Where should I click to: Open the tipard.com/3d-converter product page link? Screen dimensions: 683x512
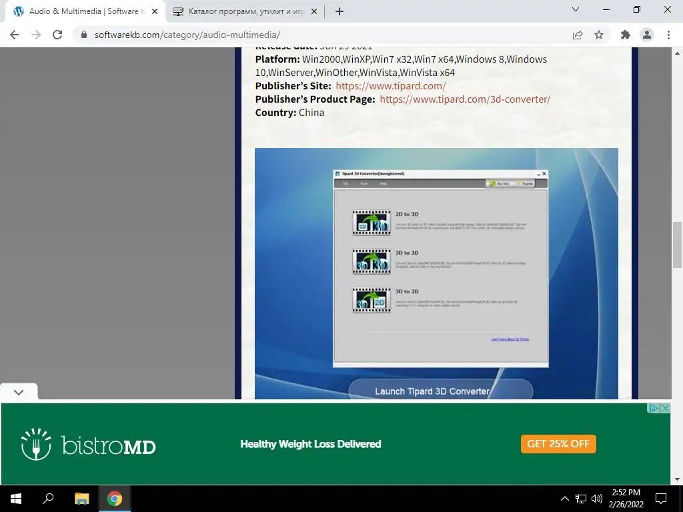(465, 99)
